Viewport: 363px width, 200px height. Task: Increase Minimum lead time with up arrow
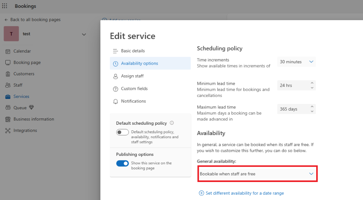point(312,83)
